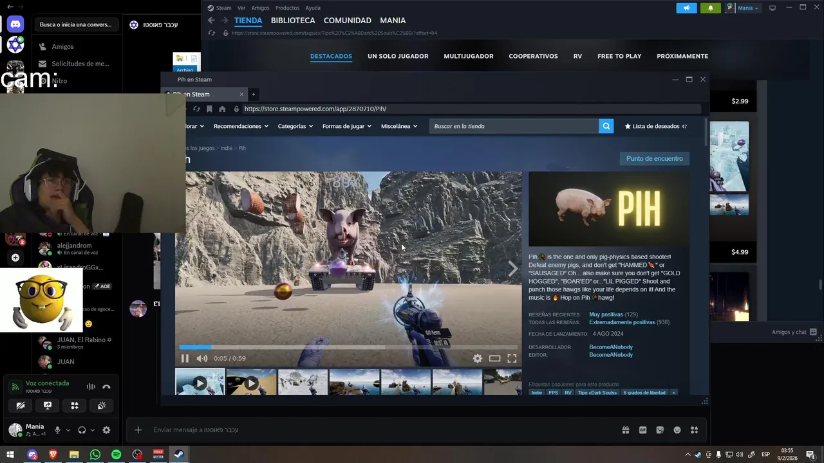Viewport: 824px width, 463px height.
Task: Pause the Pih trailer video
Action: click(x=185, y=358)
